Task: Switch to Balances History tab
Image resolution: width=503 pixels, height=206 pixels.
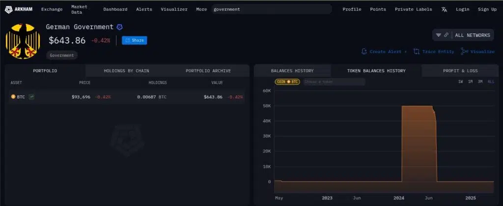Action: pos(292,71)
